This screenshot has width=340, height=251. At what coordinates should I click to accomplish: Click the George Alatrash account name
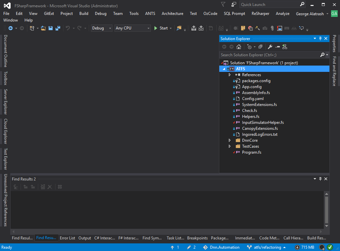pos(310,14)
